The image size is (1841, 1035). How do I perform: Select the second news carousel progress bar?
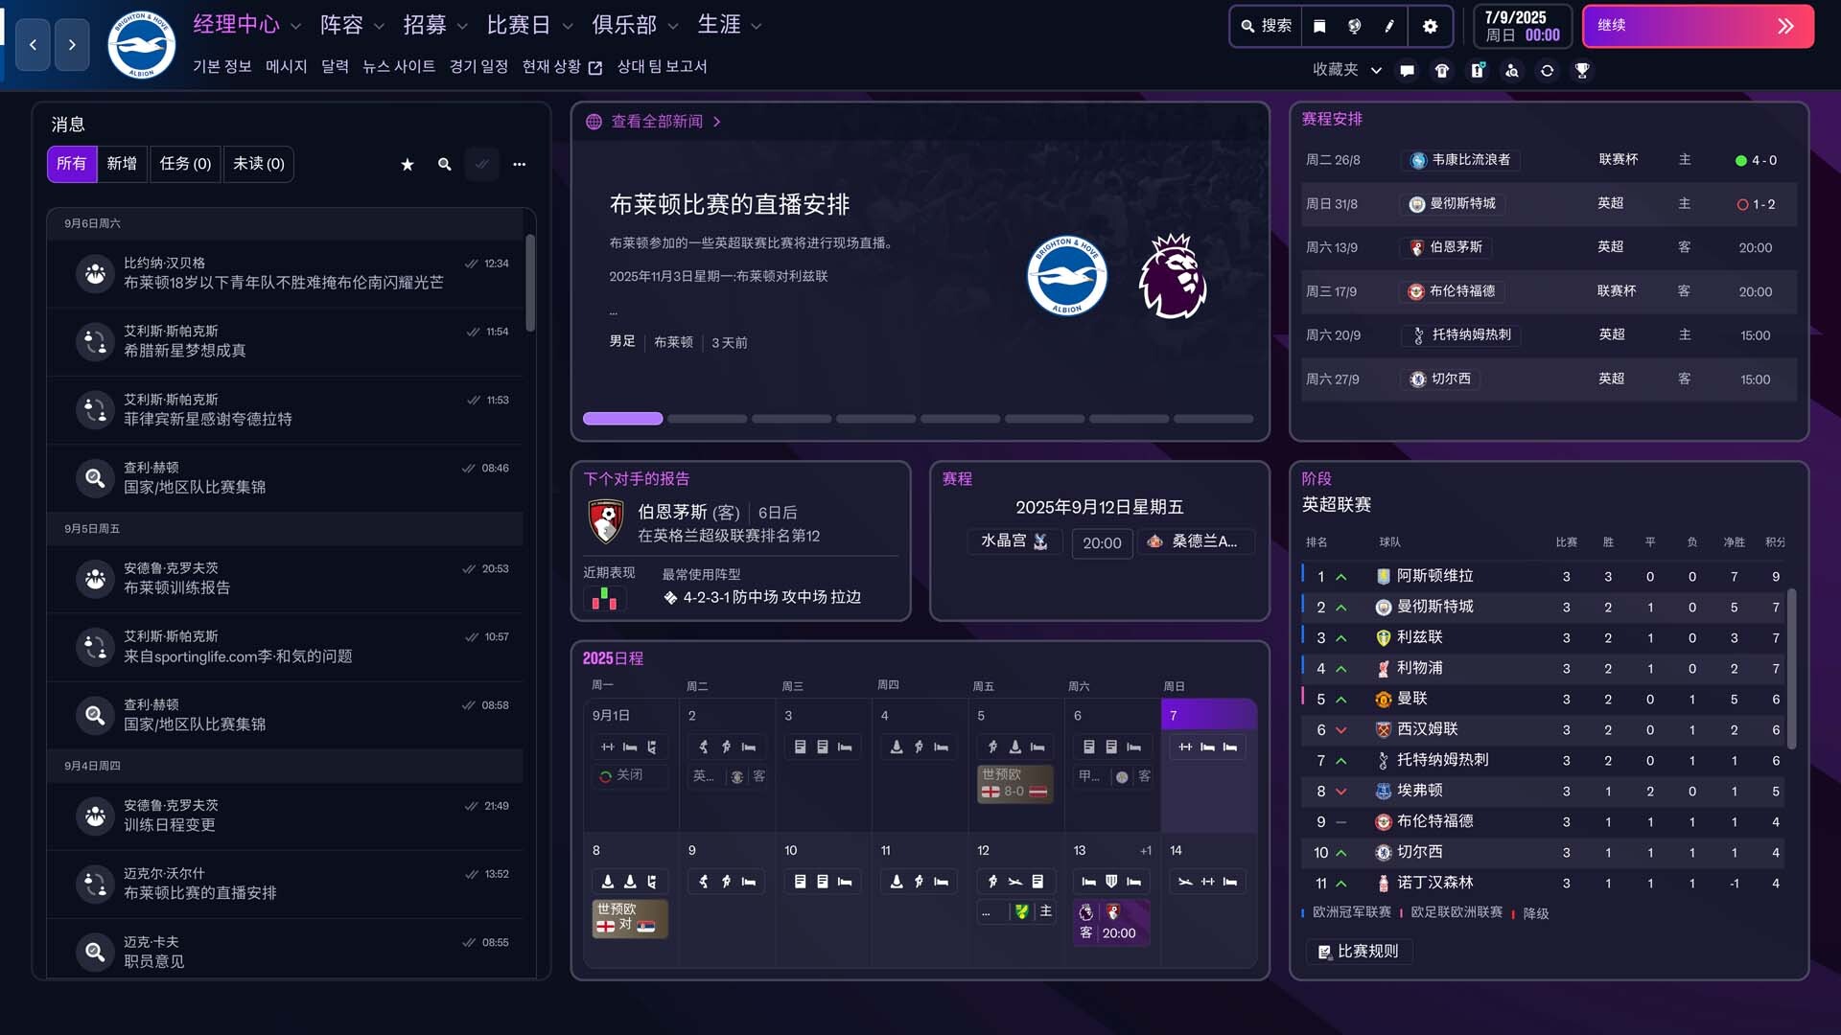click(x=707, y=419)
